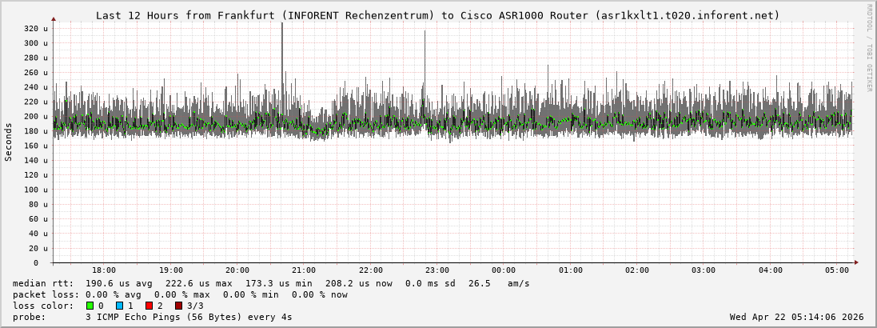Select the 03:00 time axis label
Viewport: 877px width, 328px height.
coord(704,270)
